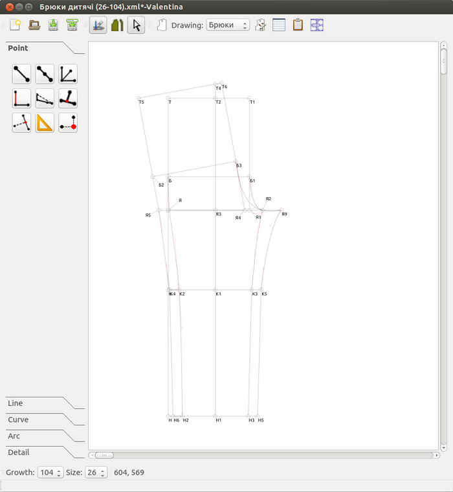Image resolution: width=453 pixels, height=492 pixels.
Task: Increase the Growth value
Action: click(x=59, y=470)
